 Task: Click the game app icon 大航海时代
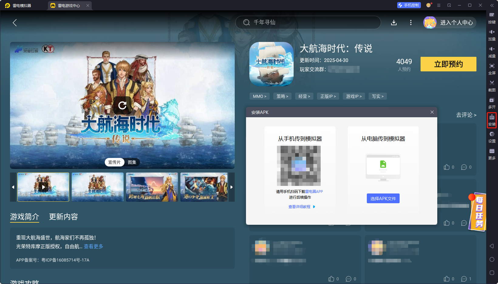pos(271,64)
